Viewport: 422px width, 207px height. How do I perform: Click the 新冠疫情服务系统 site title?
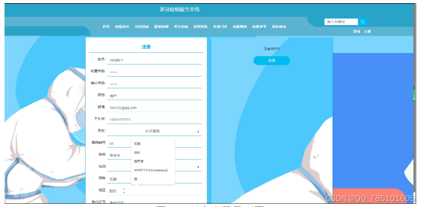pos(180,10)
